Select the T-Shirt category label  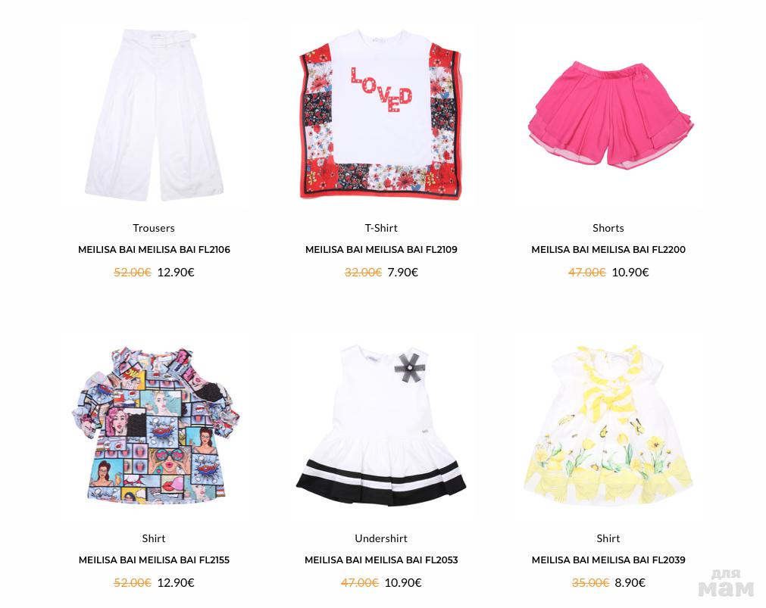[381, 228]
